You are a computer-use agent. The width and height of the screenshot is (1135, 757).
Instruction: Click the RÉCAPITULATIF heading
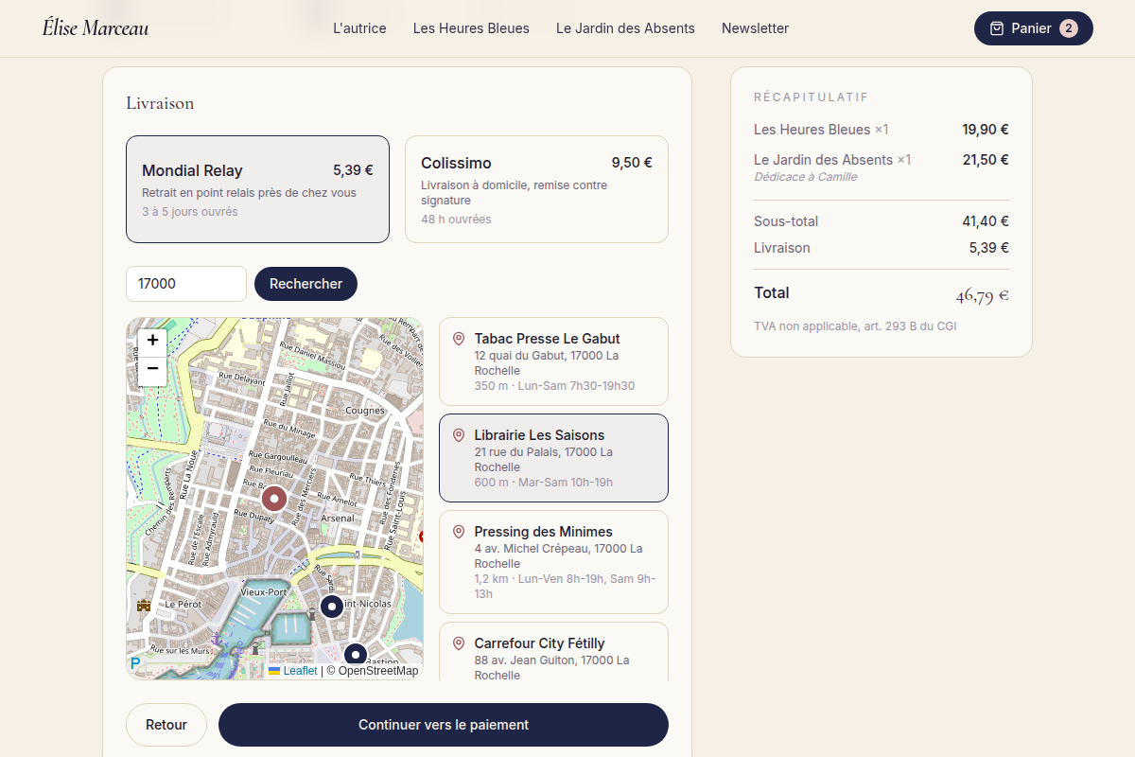point(812,97)
